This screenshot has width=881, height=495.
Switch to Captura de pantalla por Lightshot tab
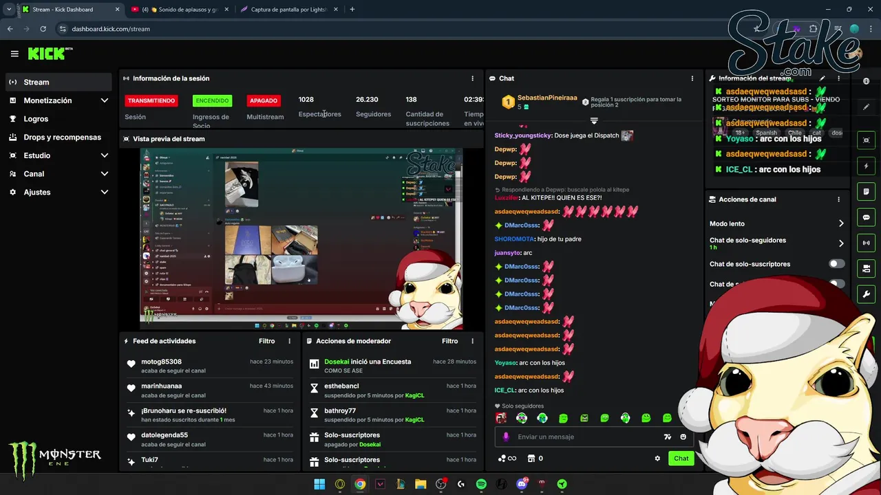[x=290, y=10]
